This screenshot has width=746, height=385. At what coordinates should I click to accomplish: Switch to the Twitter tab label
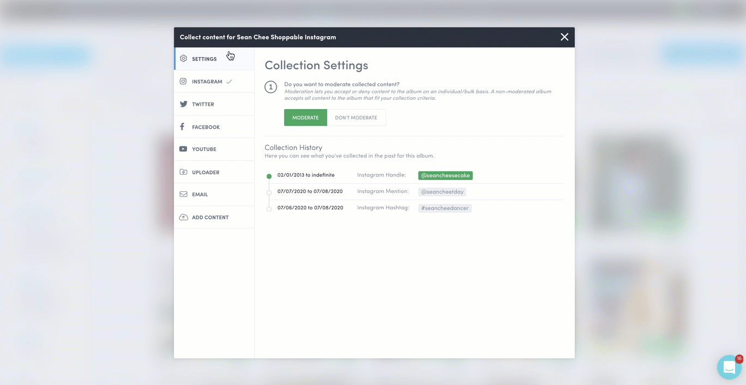click(x=203, y=104)
